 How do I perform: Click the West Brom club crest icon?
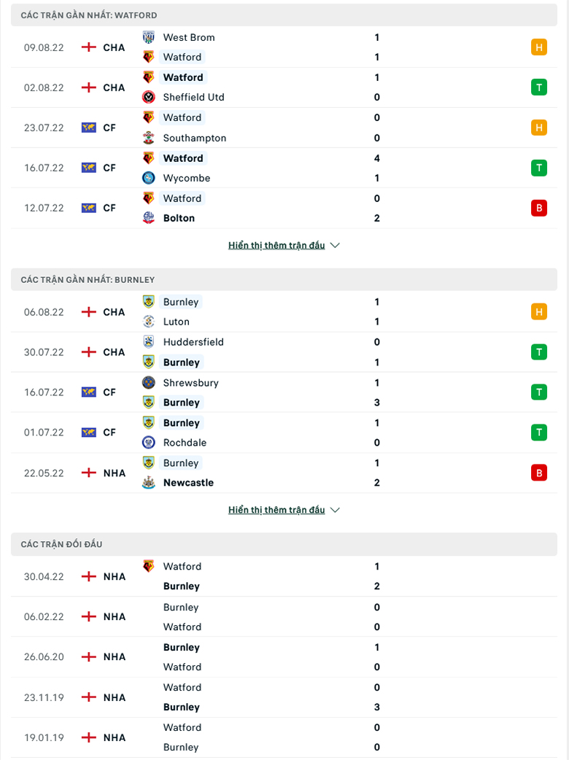pos(149,37)
